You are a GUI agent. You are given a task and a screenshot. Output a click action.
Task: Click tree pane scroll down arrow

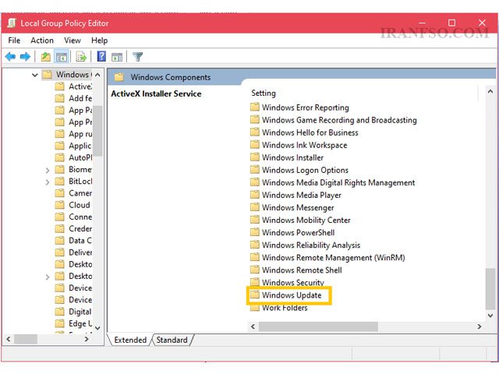coord(97,328)
